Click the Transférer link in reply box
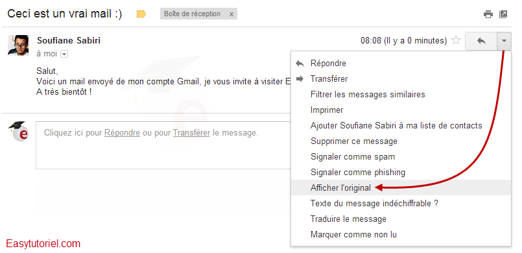The height and width of the screenshot is (253, 522). [191, 133]
